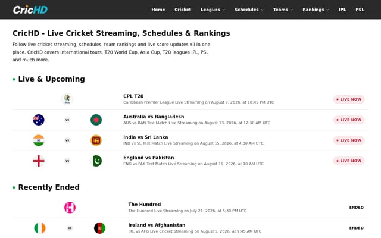
Task: Go to the Home page
Action: point(158,10)
